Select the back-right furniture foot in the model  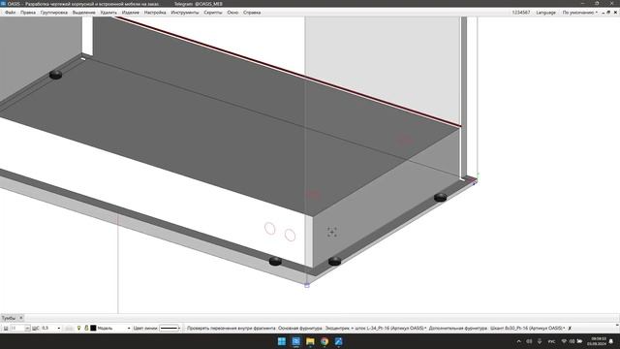[440, 197]
